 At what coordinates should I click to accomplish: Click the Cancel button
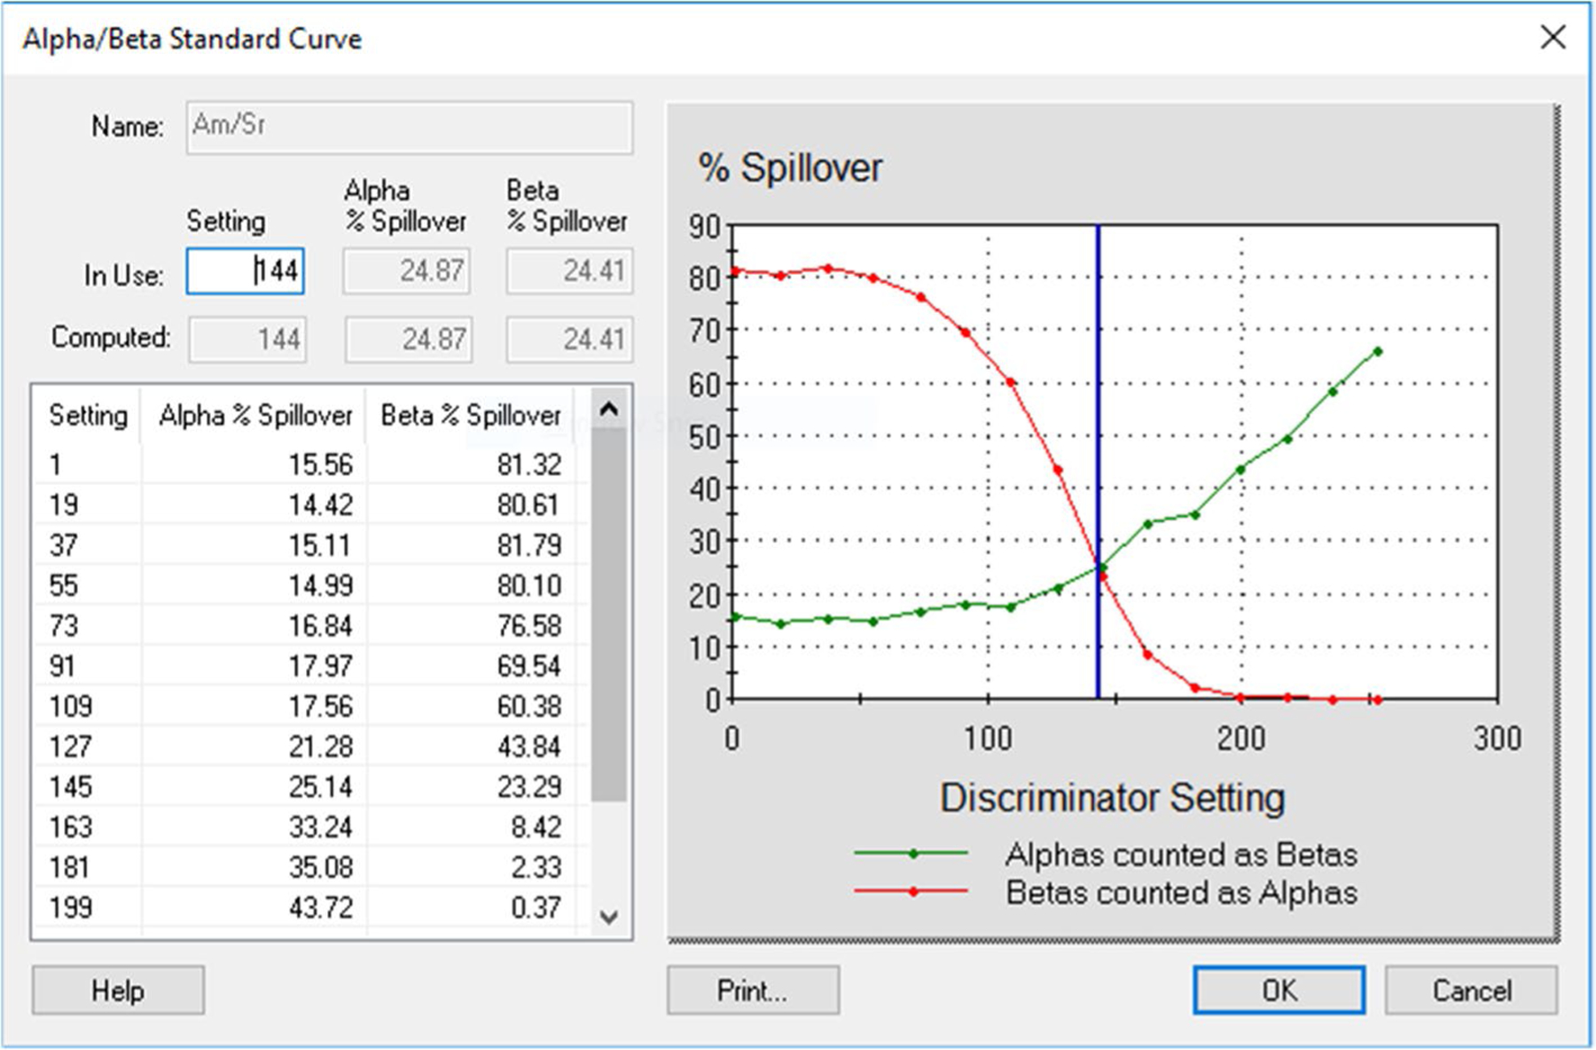pyautogui.click(x=1470, y=990)
